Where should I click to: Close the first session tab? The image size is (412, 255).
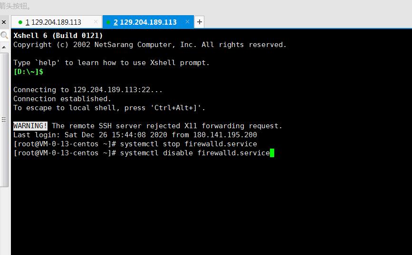tap(96, 21)
